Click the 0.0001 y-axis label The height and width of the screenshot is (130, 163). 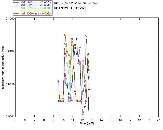(10, 116)
